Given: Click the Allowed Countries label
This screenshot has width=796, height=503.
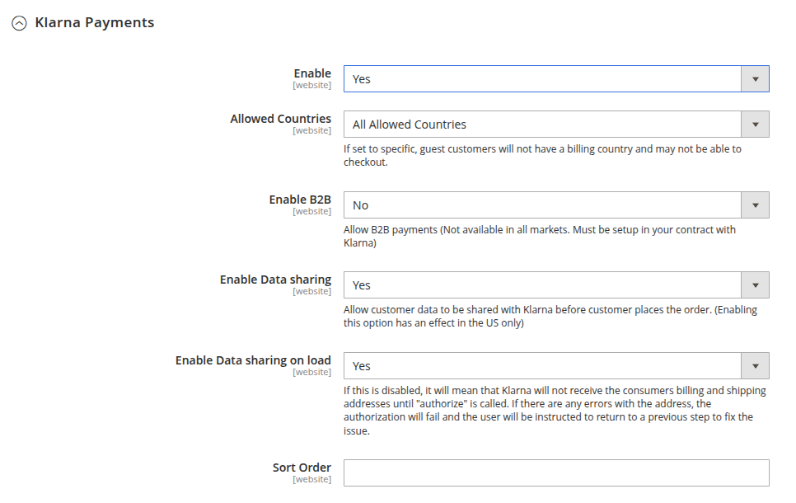Looking at the screenshot, I should (280, 119).
